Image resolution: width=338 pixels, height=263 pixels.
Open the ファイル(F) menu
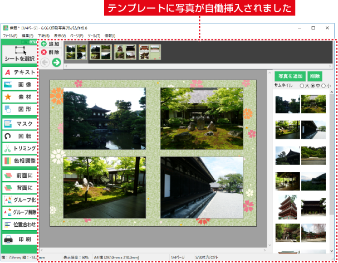[x=10, y=35]
